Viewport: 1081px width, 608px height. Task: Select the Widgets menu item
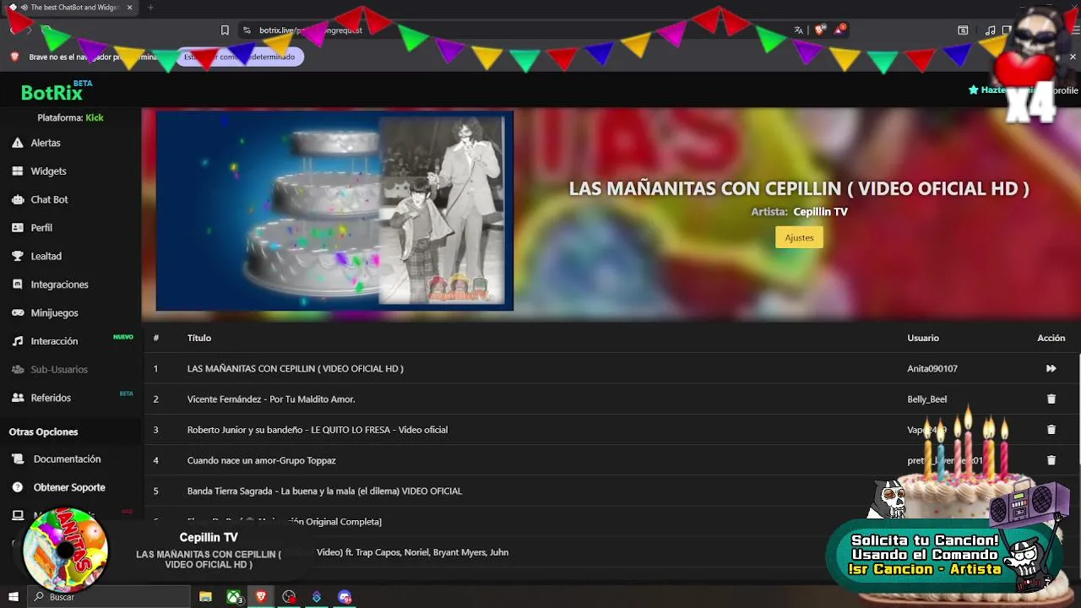coord(48,171)
